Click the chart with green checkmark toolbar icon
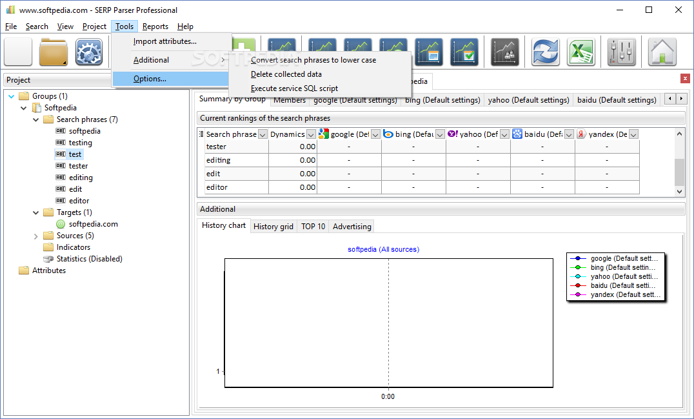This screenshot has height=419, width=694. [x=464, y=52]
